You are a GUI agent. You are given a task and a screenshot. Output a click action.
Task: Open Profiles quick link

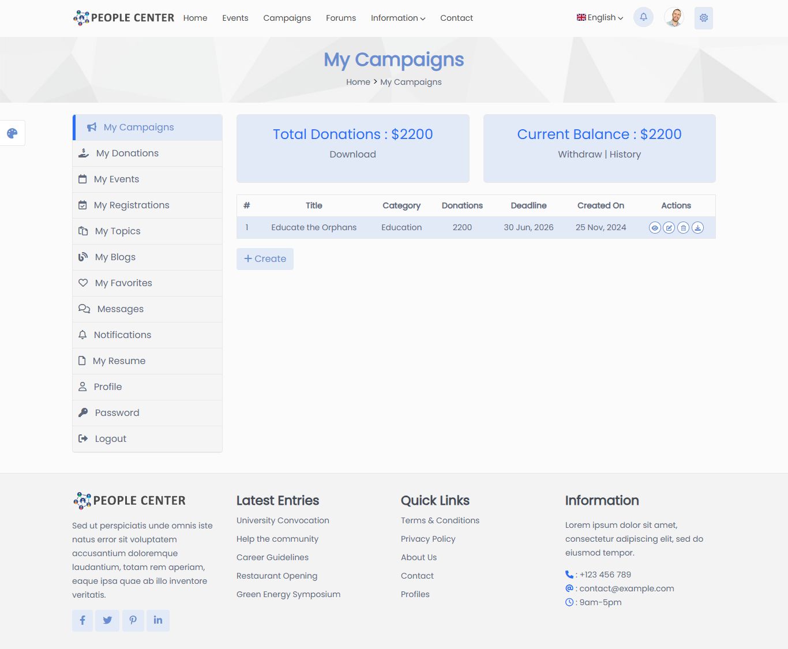[415, 594]
